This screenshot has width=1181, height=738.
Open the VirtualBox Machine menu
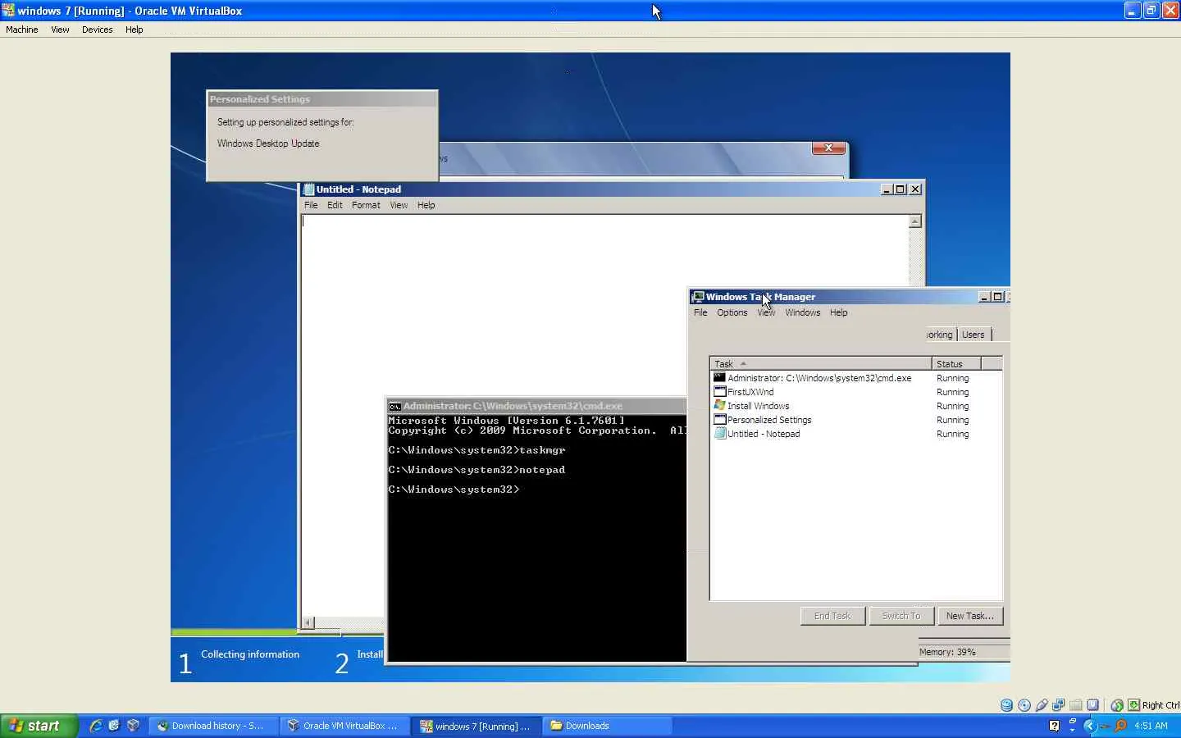point(22,30)
